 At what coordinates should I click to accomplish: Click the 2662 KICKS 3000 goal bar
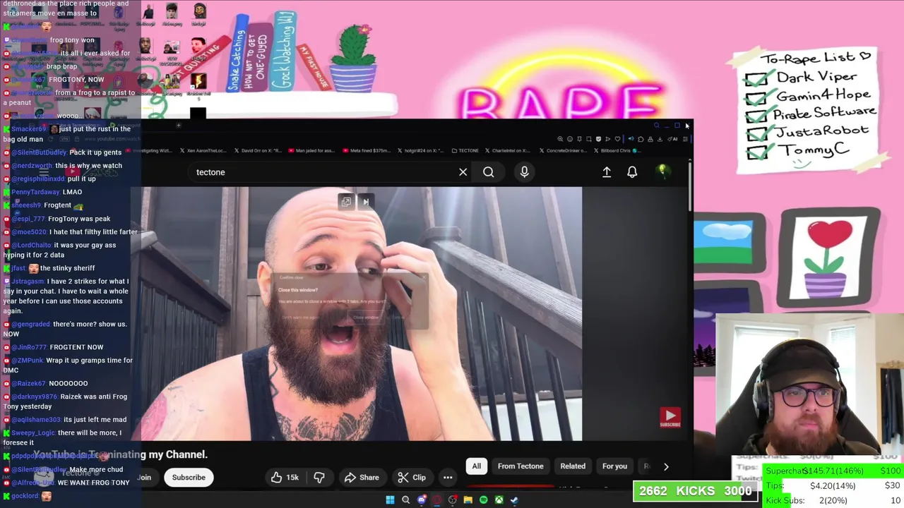pyautogui.click(x=696, y=491)
